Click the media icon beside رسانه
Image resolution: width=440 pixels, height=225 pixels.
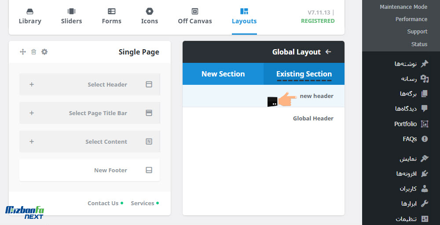(425, 79)
